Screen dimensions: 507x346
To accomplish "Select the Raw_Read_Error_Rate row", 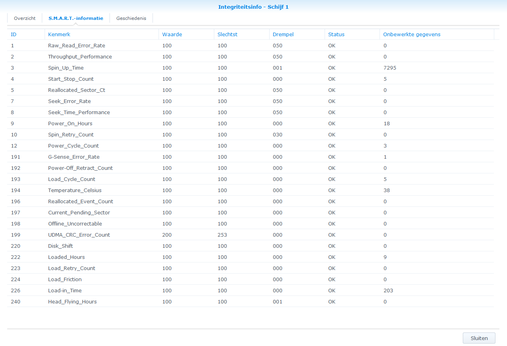I will 76,45.
